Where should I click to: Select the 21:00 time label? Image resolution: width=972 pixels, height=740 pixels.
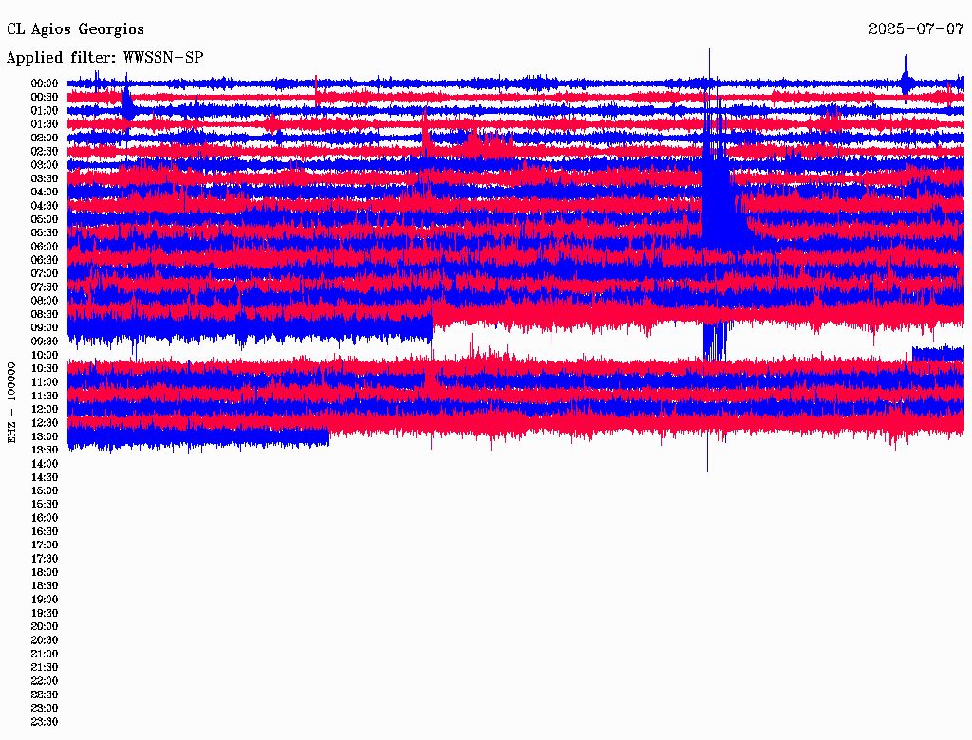click(x=45, y=654)
